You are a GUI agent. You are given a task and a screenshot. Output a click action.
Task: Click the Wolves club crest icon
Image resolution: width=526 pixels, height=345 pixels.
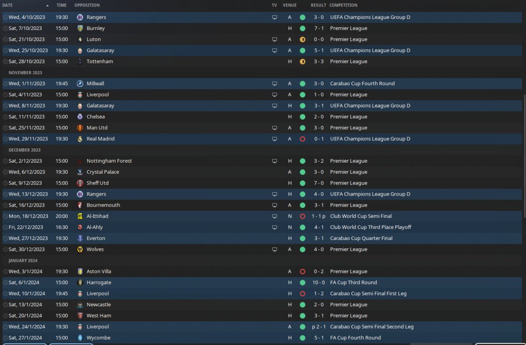click(x=80, y=249)
